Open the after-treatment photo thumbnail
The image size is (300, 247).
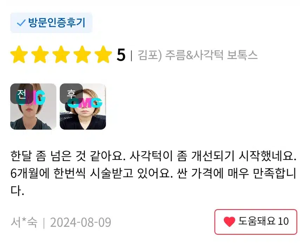pyautogui.click(x=83, y=106)
